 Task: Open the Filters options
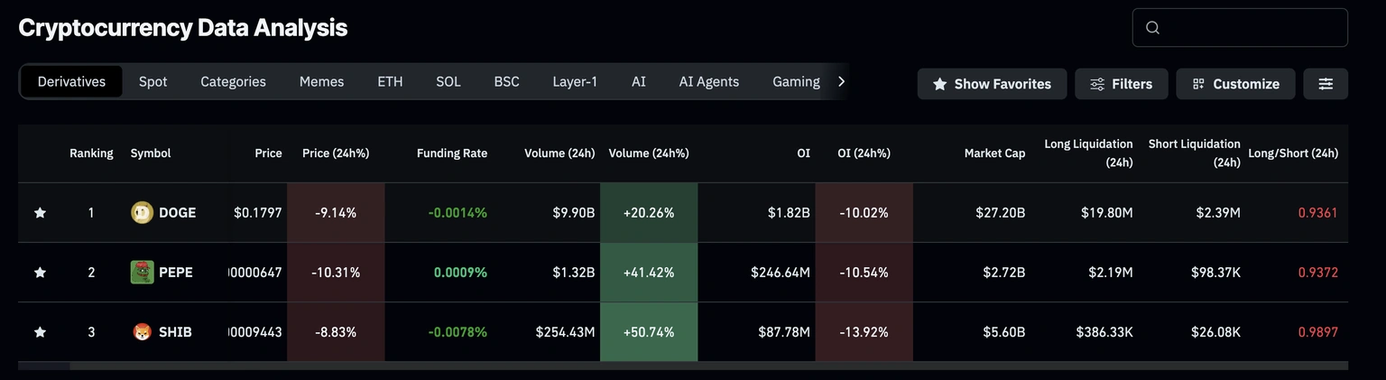pyautogui.click(x=1121, y=84)
